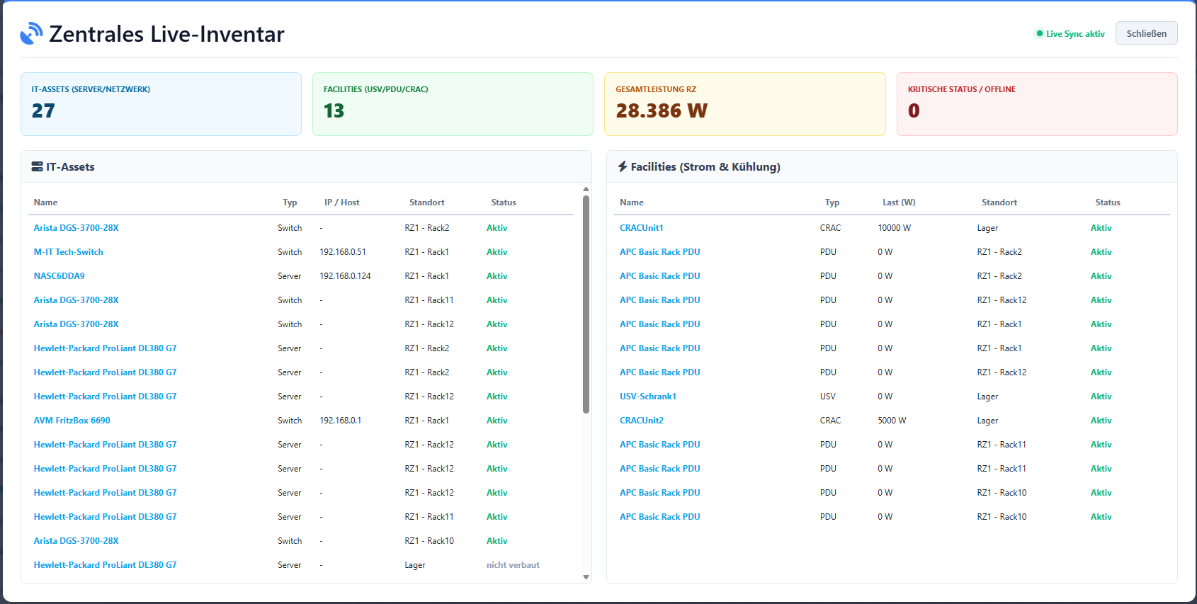Click the Zentrales Live-Inventar title

[166, 34]
